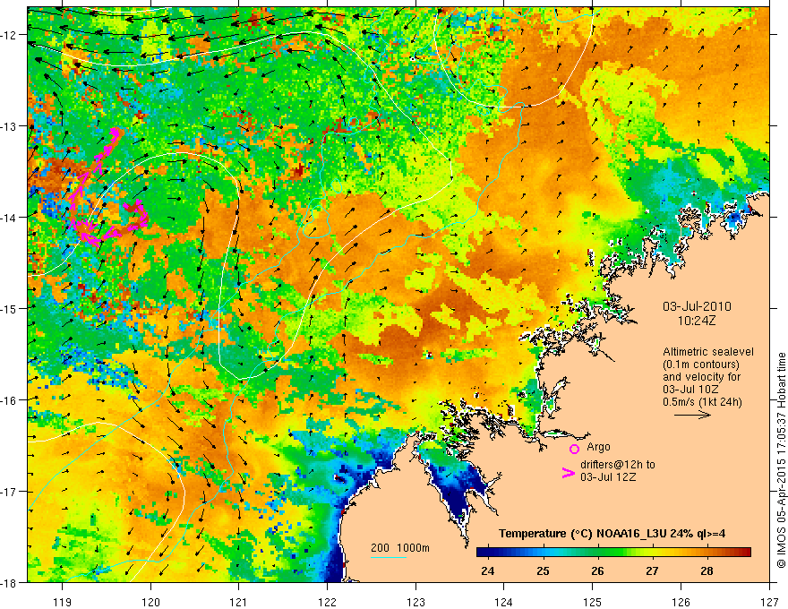Click the 28 value on temperature scale
The height and width of the screenshot is (609, 788).
click(707, 570)
